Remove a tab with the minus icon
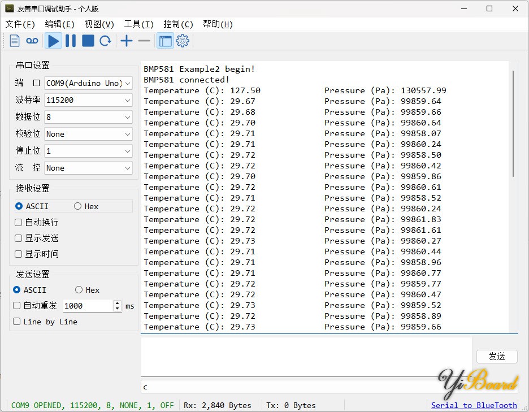This screenshot has height=412, width=529. (x=144, y=40)
